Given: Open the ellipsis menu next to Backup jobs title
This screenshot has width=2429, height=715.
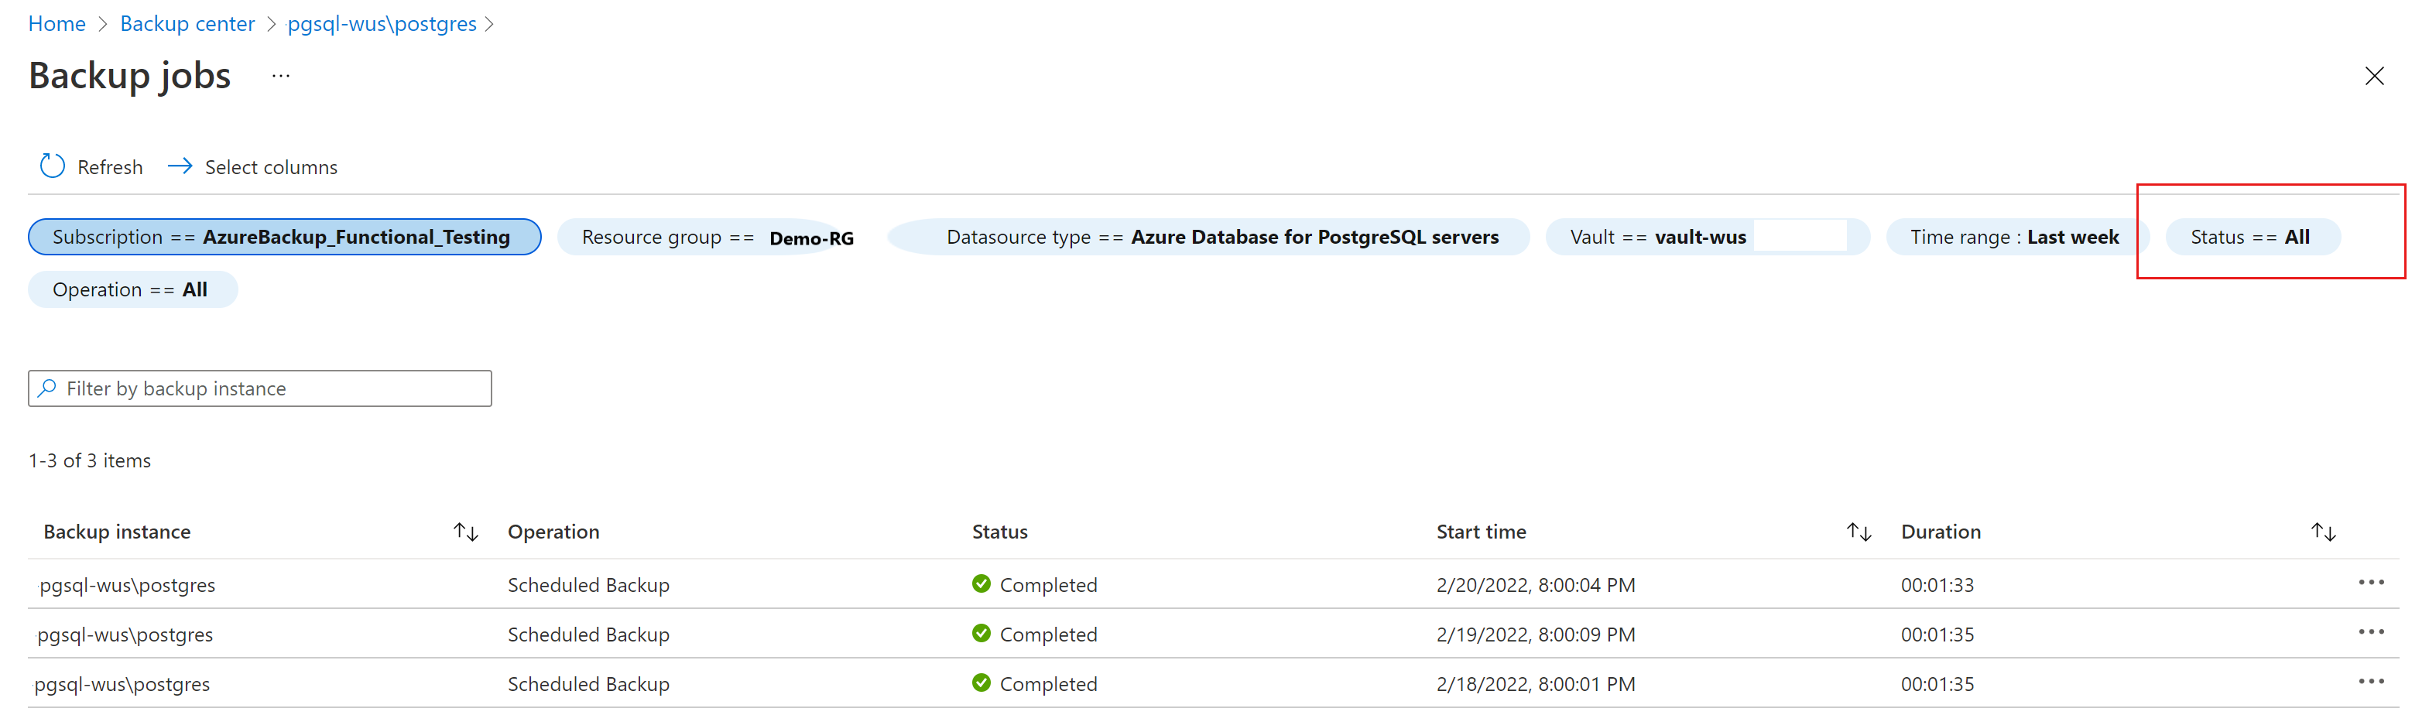Looking at the screenshot, I should [279, 75].
